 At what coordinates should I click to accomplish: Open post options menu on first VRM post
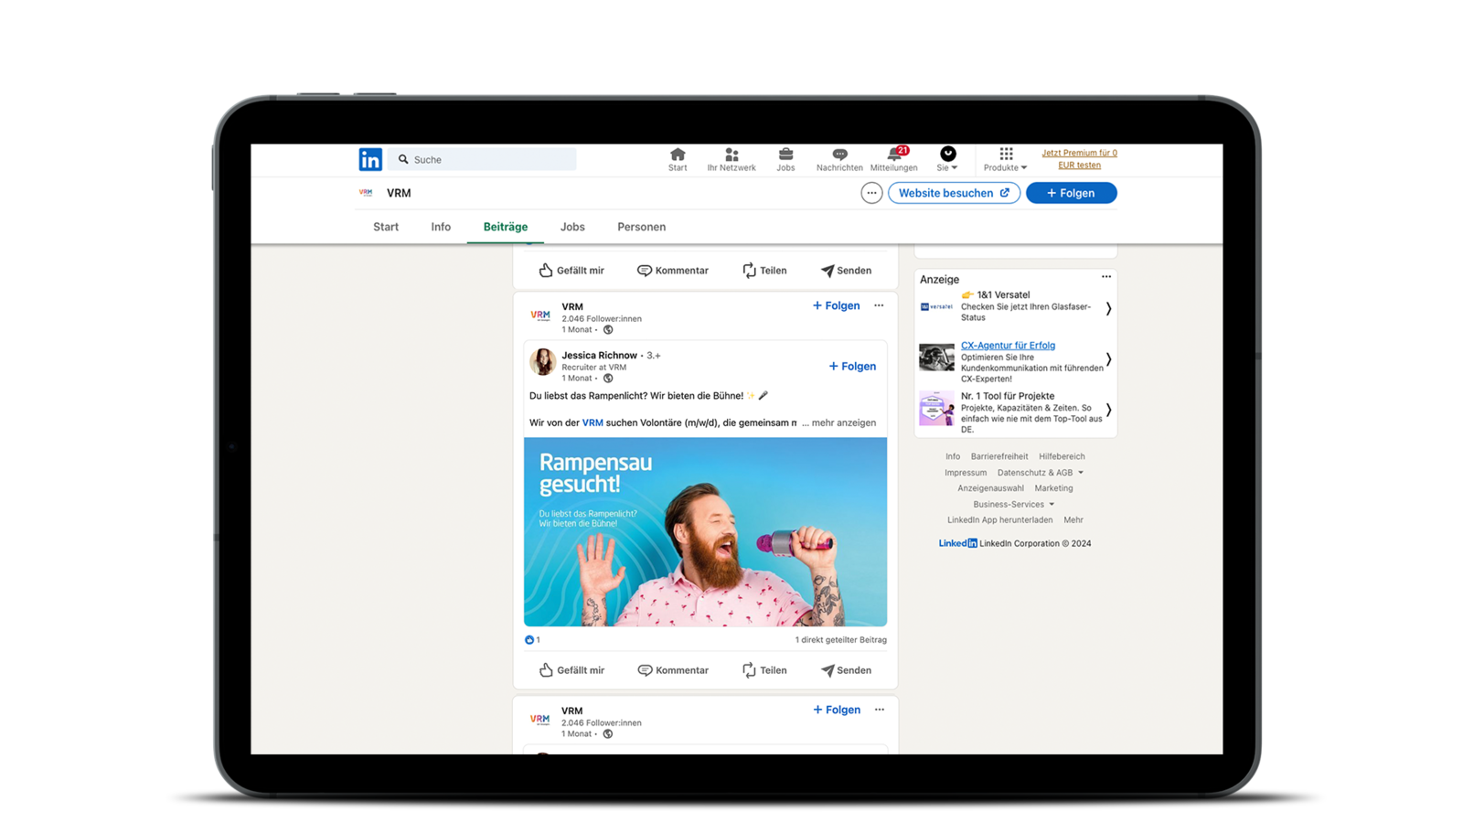tap(879, 305)
